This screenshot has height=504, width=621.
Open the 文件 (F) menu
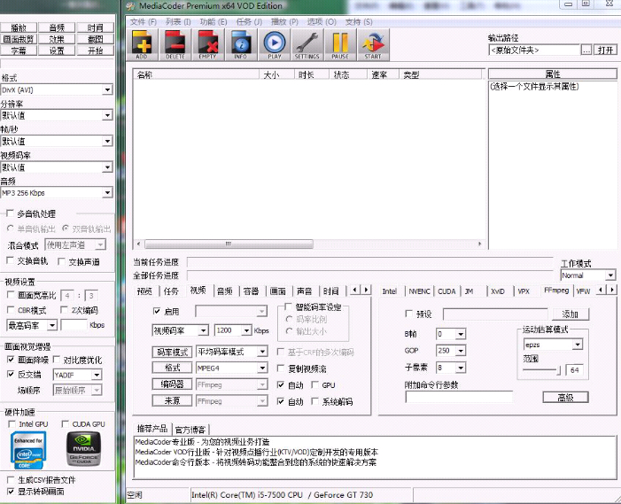[x=144, y=22]
